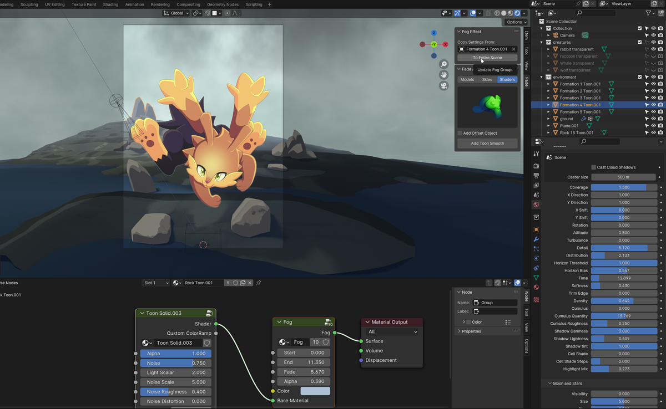The width and height of the screenshot is (666, 409).
Task: Open the Physics properties tab icon
Action: [536, 258]
